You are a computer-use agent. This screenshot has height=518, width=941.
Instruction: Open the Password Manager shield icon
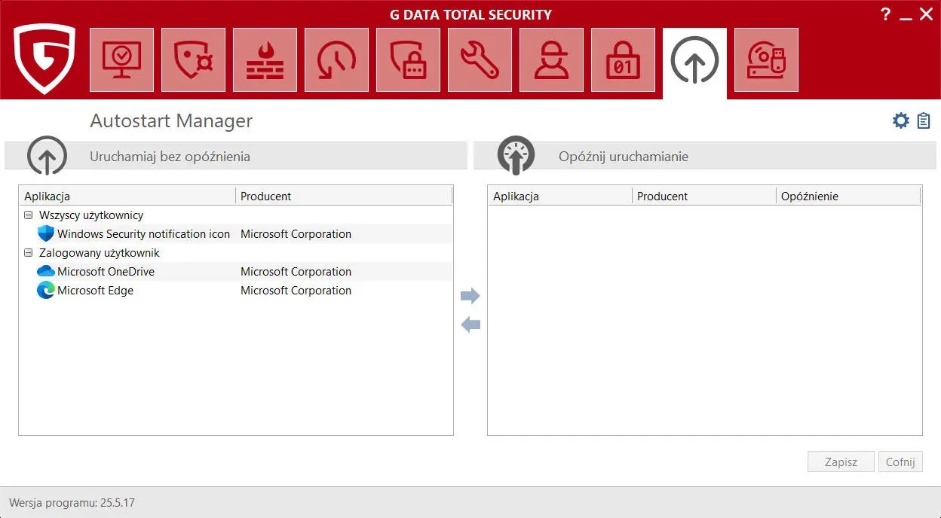click(408, 60)
